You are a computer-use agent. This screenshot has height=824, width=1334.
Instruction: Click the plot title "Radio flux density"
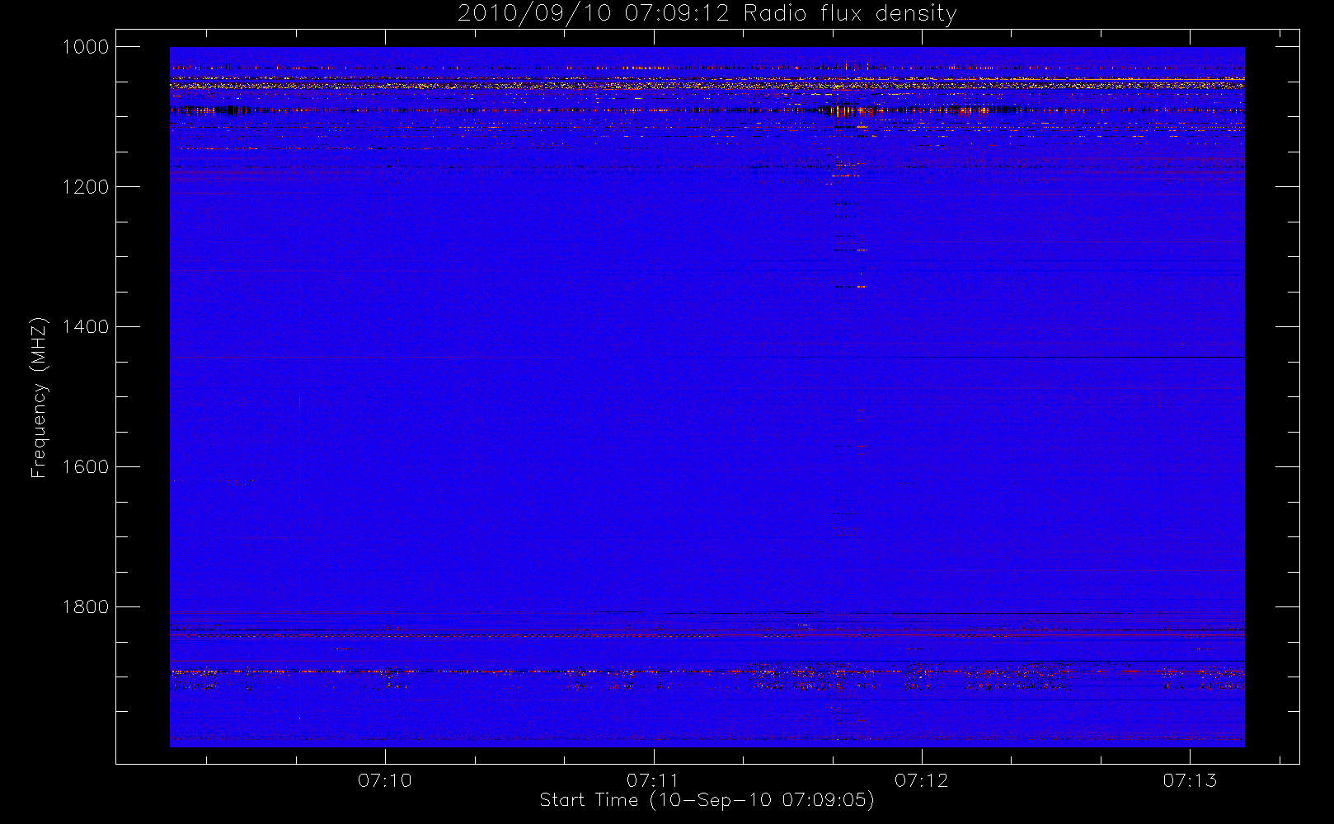(x=850, y=14)
